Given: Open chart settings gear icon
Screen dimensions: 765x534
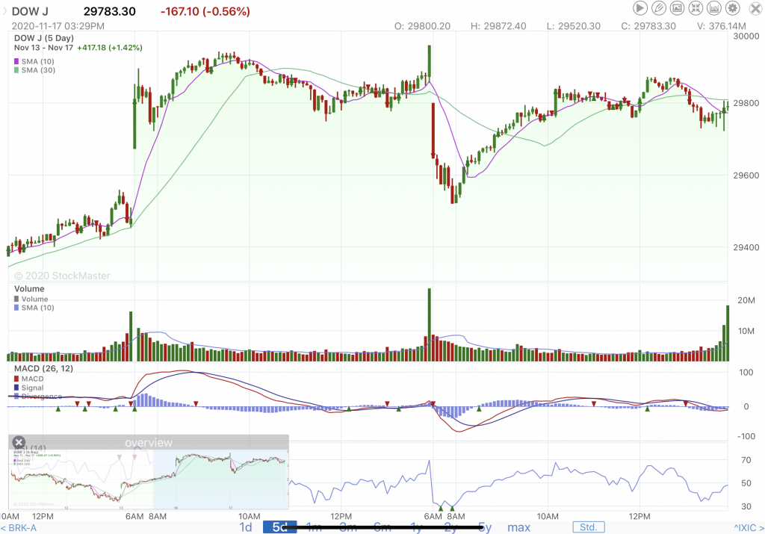Looking at the screenshot, I should 733,8.
